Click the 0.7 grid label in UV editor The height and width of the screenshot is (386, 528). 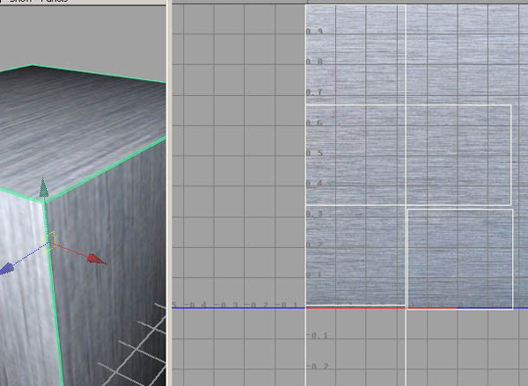click(314, 91)
